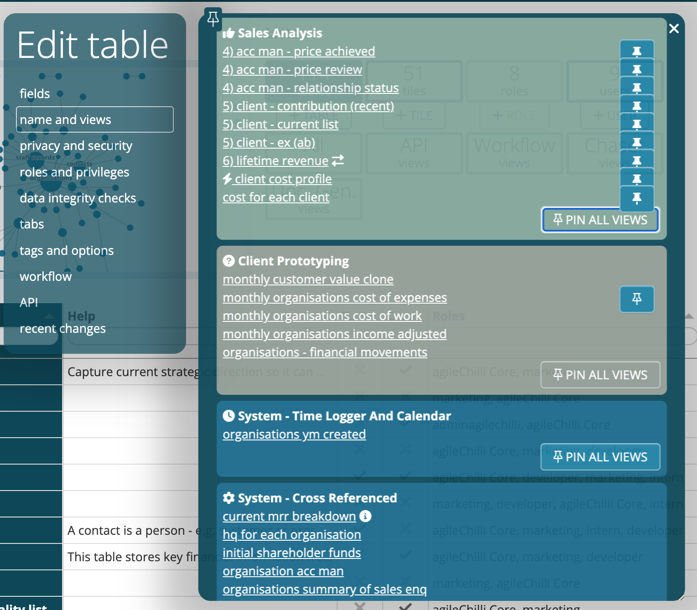Open 'monthly customer value clone' view
The width and height of the screenshot is (697, 610).
[308, 279]
